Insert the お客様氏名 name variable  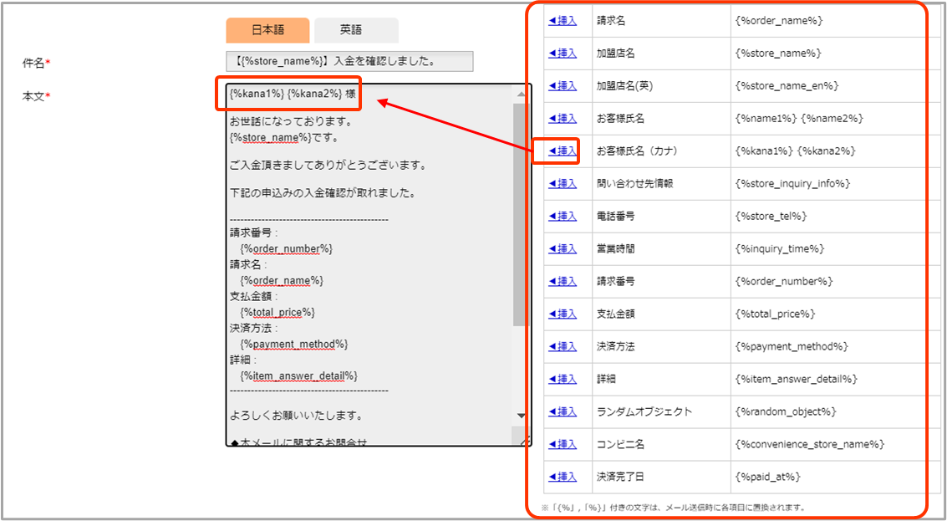point(563,119)
